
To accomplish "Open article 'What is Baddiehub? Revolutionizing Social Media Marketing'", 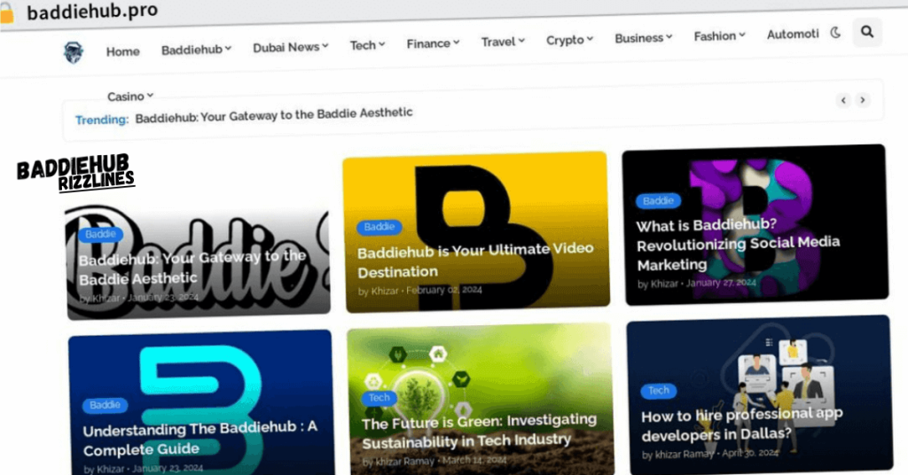I will 738,244.
